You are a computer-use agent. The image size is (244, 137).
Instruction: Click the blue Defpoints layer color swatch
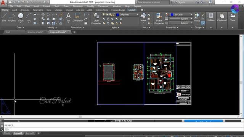click(117, 14)
